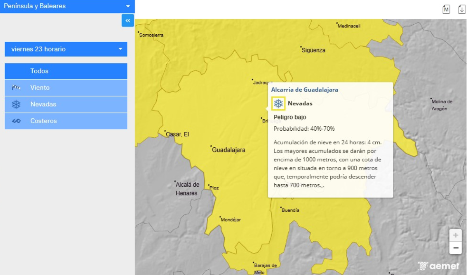Click the download file icon at top right
The image size is (467, 275).
click(461, 9)
